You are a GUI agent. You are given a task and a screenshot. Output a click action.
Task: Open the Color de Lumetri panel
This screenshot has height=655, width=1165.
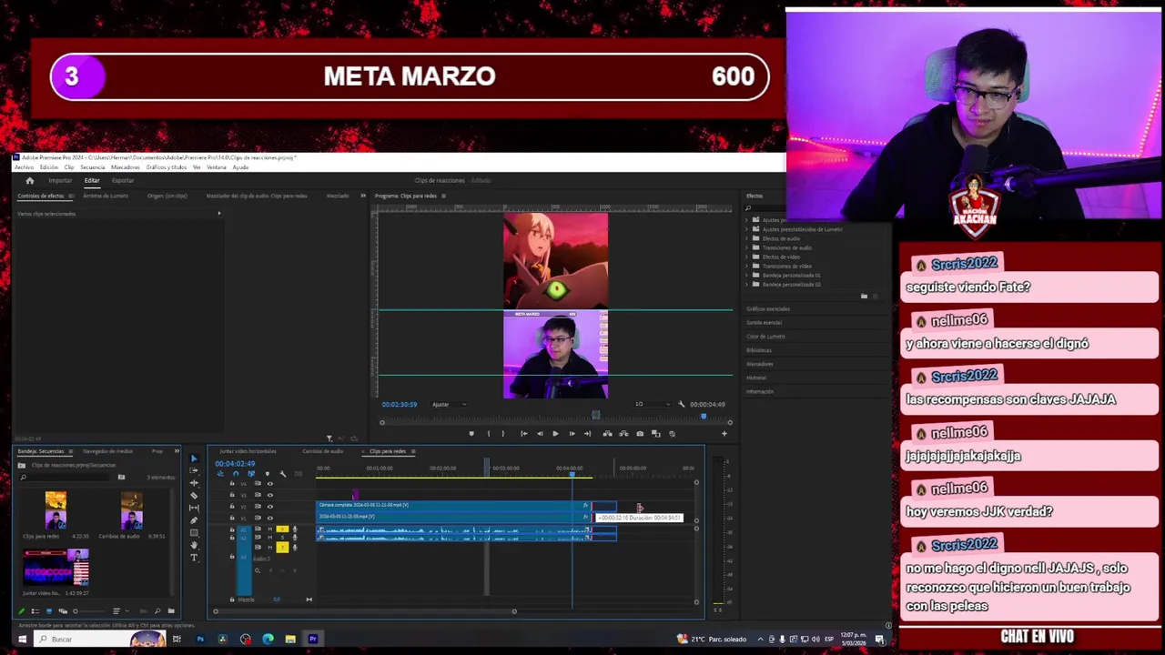click(765, 337)
